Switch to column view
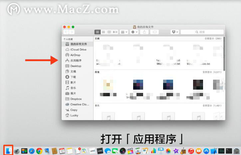Screen dimensions: 241x155 109,32
